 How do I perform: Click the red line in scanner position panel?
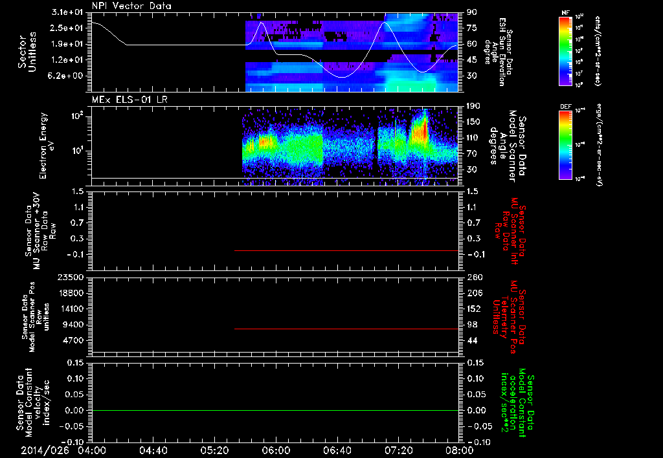pyautogui.click(x=346, y=329)
